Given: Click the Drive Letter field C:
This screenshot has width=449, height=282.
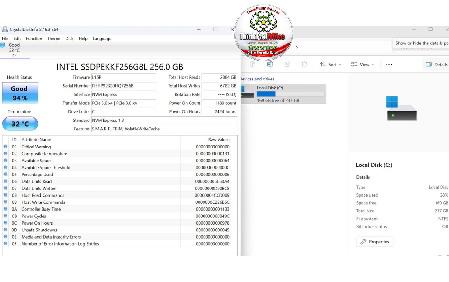Looking at the screenshot, I should [123, 111].
